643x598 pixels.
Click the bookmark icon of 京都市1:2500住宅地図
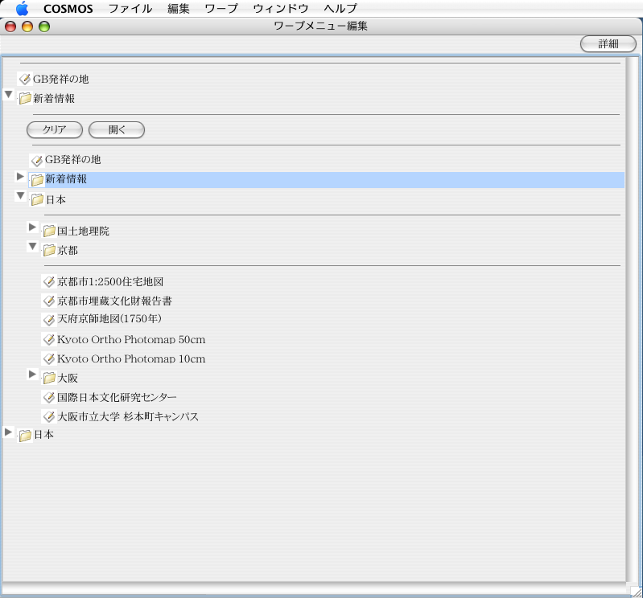(49, 281)
